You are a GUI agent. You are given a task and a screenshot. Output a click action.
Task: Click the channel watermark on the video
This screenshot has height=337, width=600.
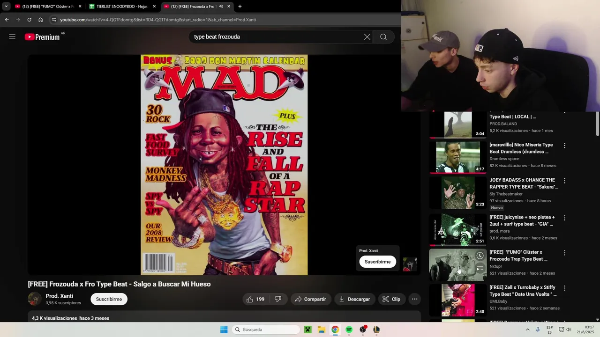(x=410, y=264)
